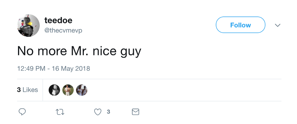
Task: Like the tweet with the heart icon
Action: (x=98, y=112)
